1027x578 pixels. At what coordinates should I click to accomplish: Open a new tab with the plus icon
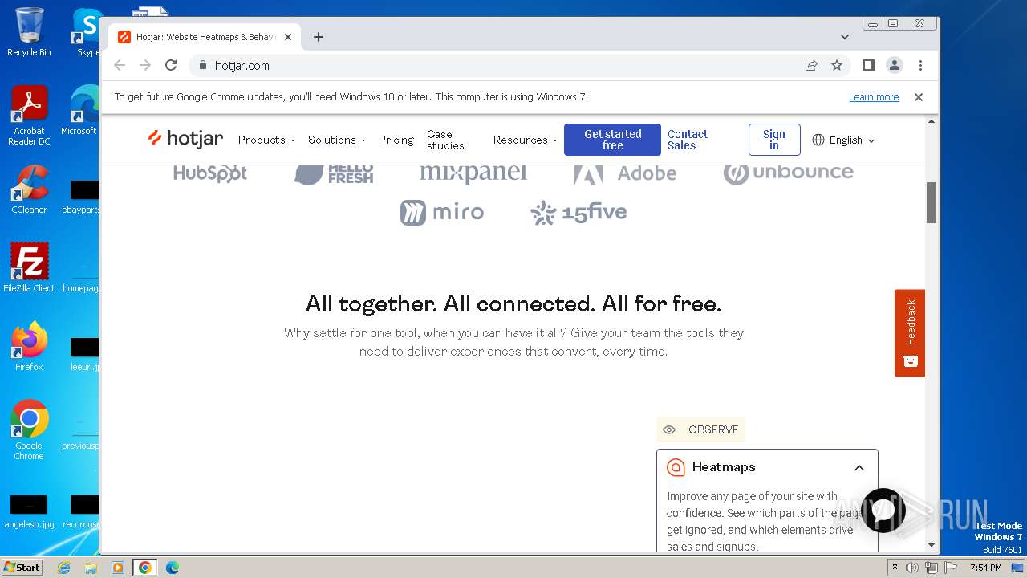(319, 37)
